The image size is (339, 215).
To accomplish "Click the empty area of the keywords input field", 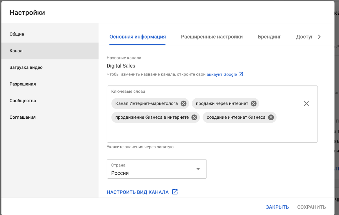I will coord(212,132).
